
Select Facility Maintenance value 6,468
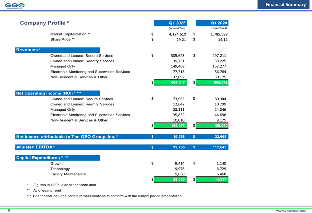point(221,174)
